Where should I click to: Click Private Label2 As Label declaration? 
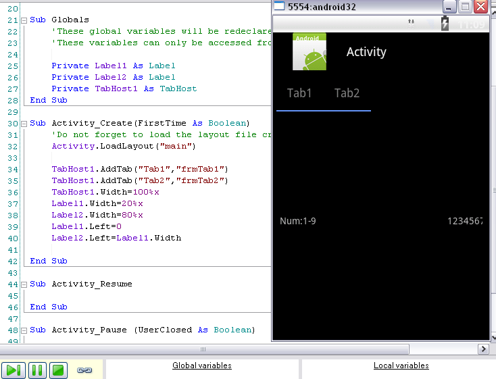(x=114, y=77)
